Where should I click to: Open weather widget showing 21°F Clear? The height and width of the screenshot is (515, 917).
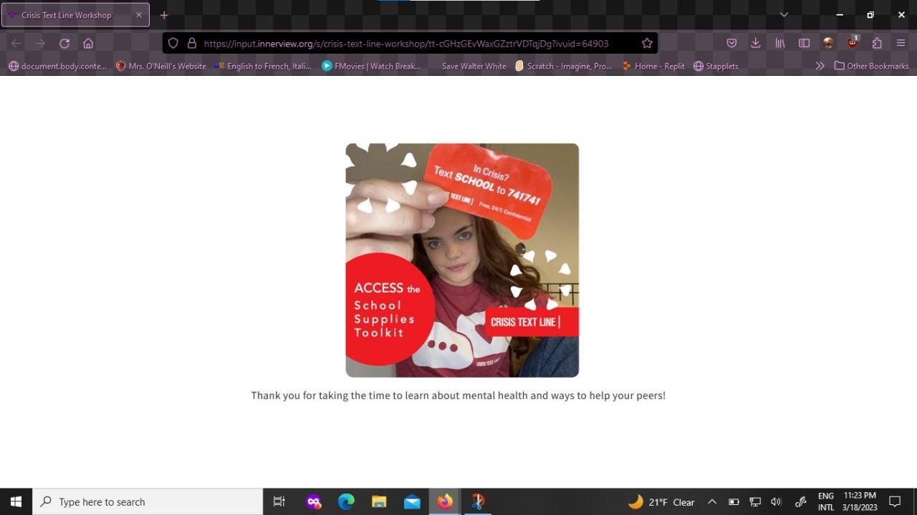pyautogui.click(x=661, y=501)
